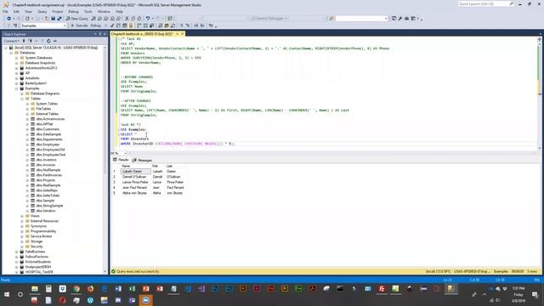
Task: Collapse the Databases tree node
Action: pos(11,53)
